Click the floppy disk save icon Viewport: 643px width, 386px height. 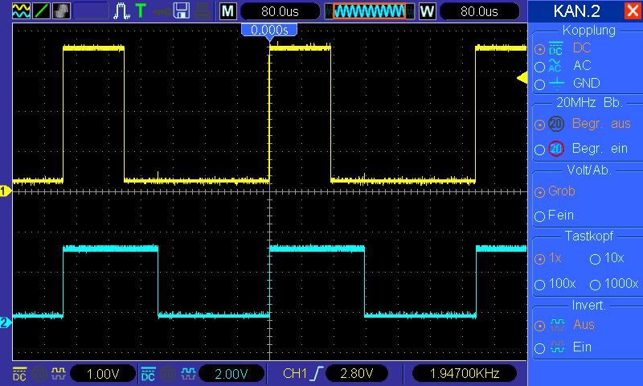click(182, 10)
